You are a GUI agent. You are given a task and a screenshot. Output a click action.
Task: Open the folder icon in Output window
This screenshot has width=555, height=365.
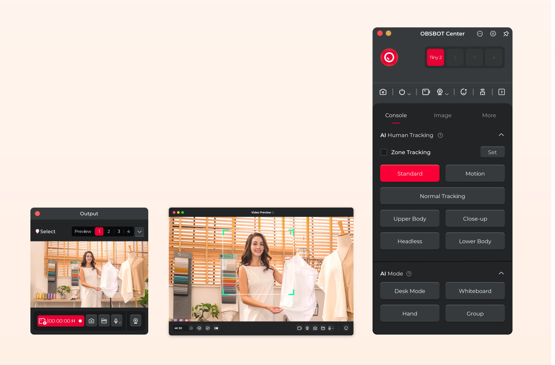click(104, 321)
